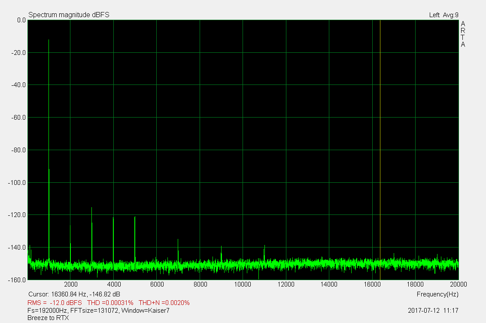The height and width of the screenshot is (323, 486).
Task: Click the '-160.0' y-axis label
Action: point(17,280)
